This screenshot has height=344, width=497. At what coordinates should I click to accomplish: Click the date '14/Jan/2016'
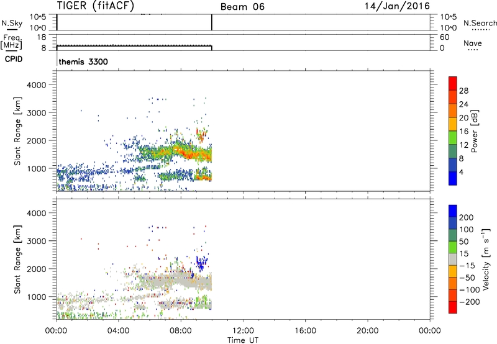point(397,6)
